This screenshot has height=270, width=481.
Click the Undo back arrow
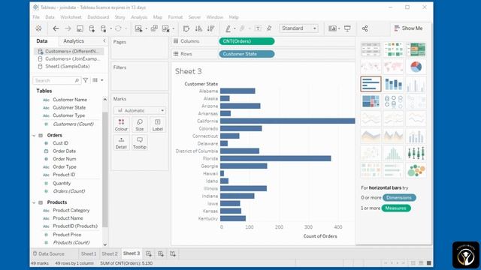tap(56, 28)
